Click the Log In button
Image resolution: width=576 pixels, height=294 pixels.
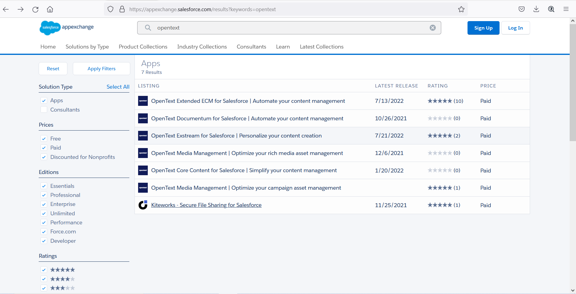point(516,28)
